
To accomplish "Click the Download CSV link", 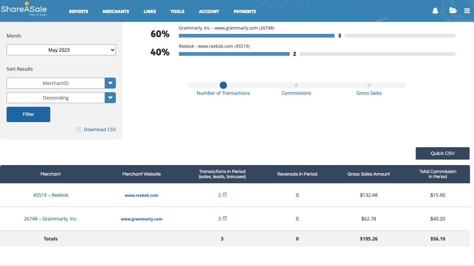I will coord(100,130).
